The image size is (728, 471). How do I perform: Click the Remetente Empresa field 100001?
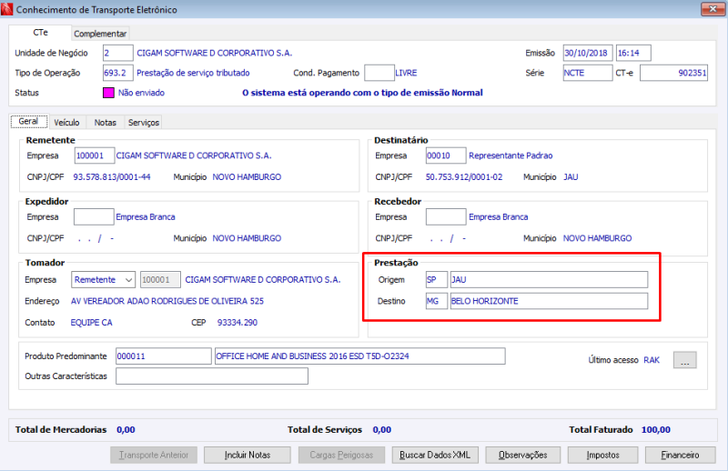coord(95,155)
